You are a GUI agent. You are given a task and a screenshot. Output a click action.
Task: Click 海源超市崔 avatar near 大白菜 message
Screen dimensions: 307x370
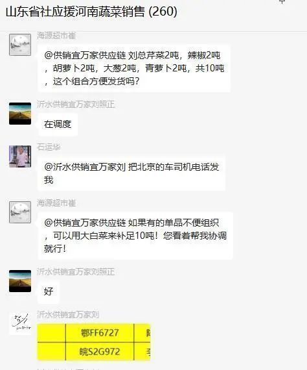pos(20,212)
